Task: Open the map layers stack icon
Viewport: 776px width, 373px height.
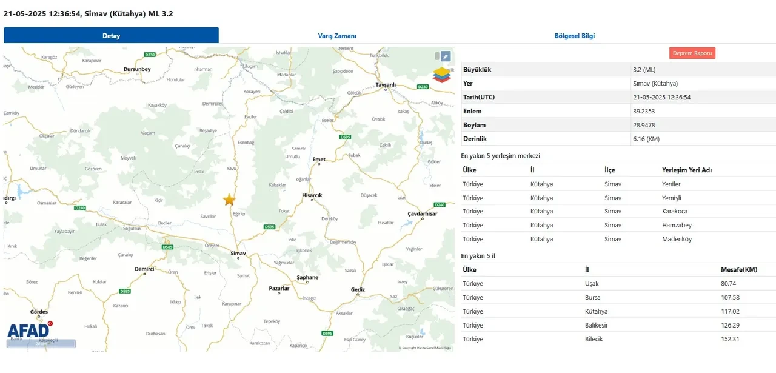Action: (442, 75)
